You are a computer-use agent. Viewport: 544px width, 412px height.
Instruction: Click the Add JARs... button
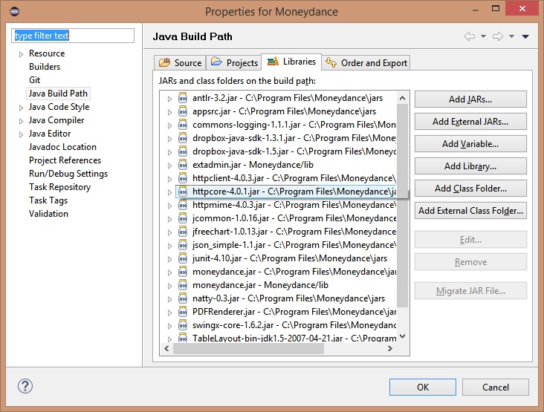[x=470, y=99]
